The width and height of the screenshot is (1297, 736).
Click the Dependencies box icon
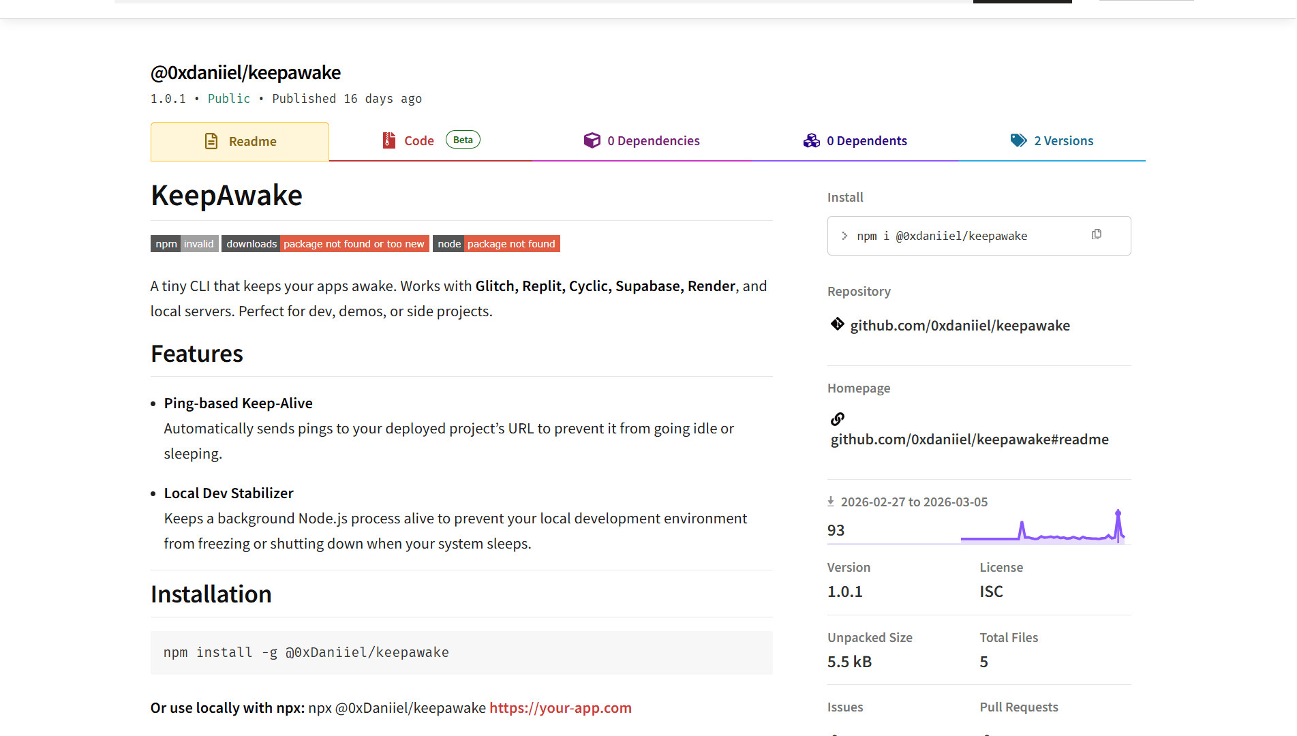(x=592, y=140)
